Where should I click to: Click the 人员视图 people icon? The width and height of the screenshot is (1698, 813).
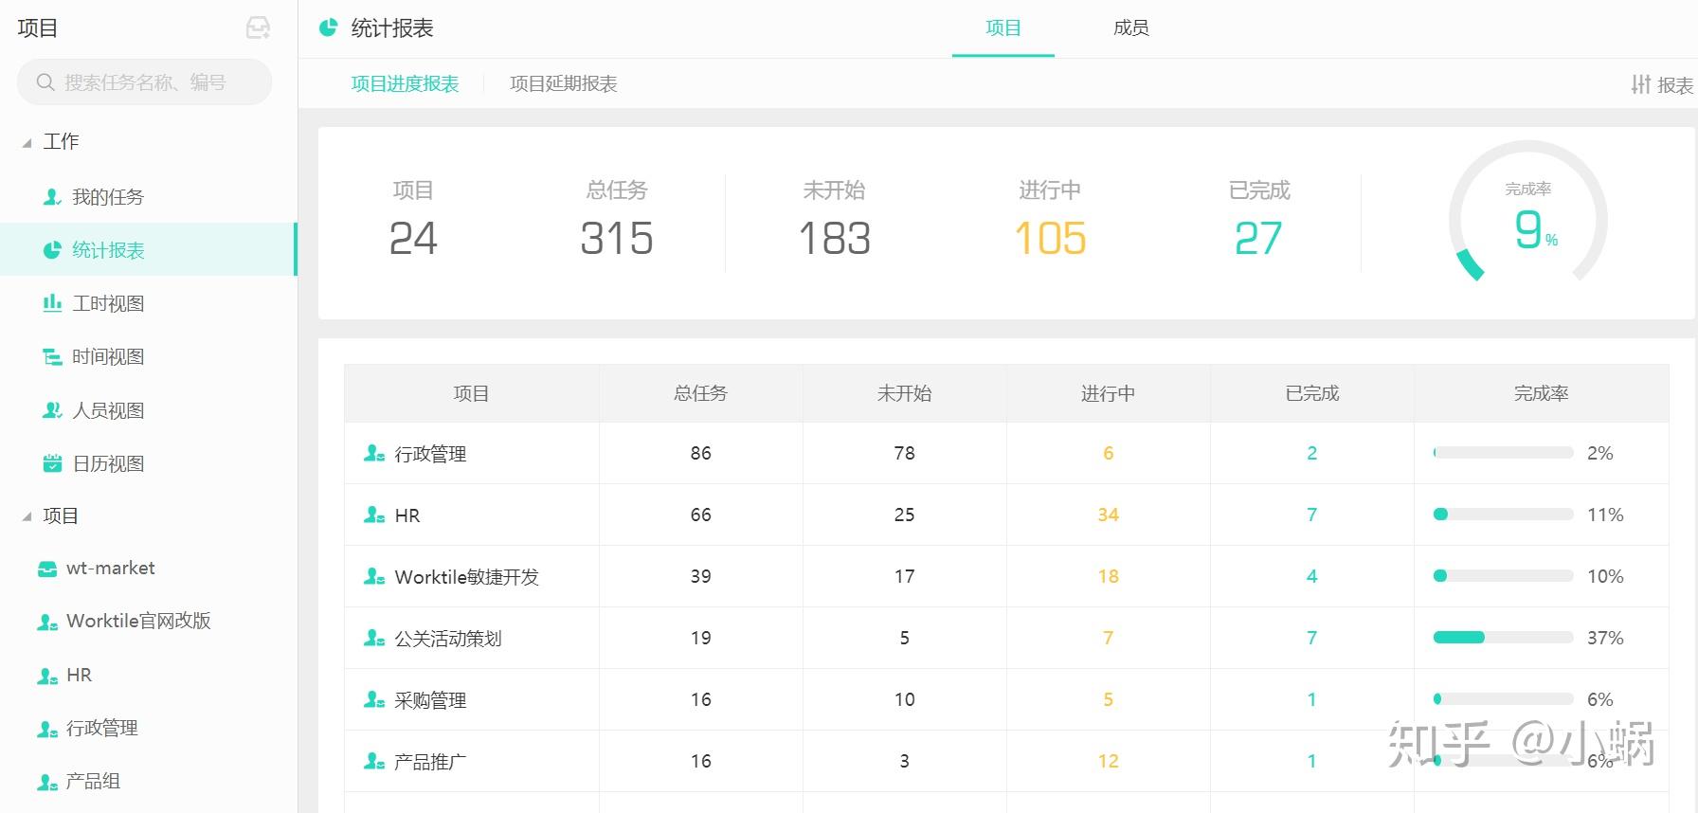coord(52,410)
